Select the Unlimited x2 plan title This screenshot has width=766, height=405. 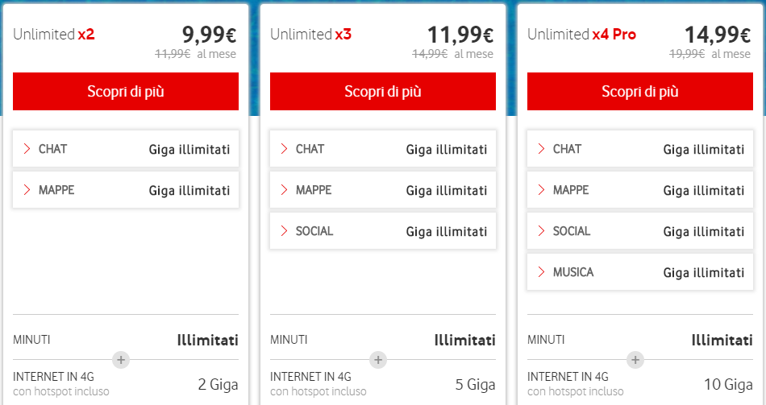54,35
